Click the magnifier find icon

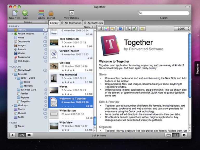128,29
